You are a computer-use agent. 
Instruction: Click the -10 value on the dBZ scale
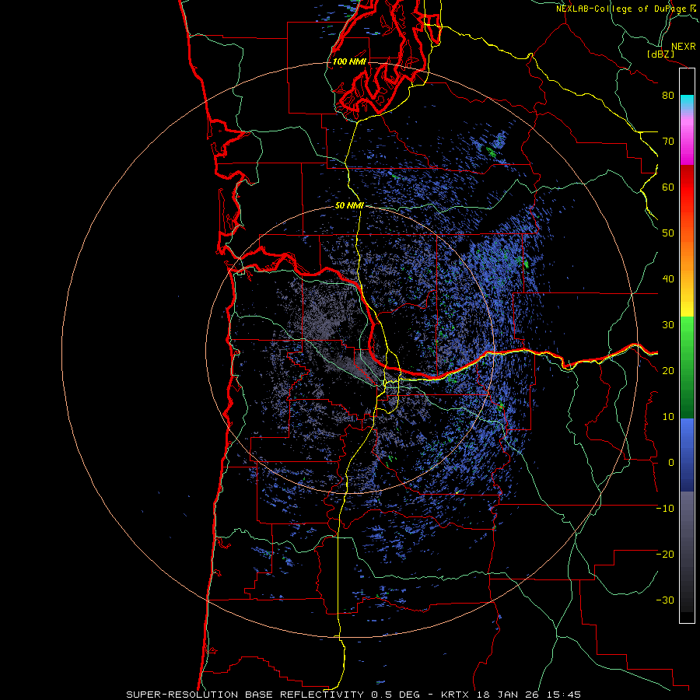click(x=665, y=509)
